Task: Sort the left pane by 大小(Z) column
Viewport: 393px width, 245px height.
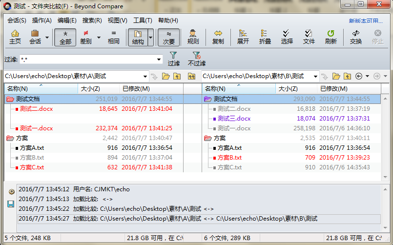Action: (90, 89)
